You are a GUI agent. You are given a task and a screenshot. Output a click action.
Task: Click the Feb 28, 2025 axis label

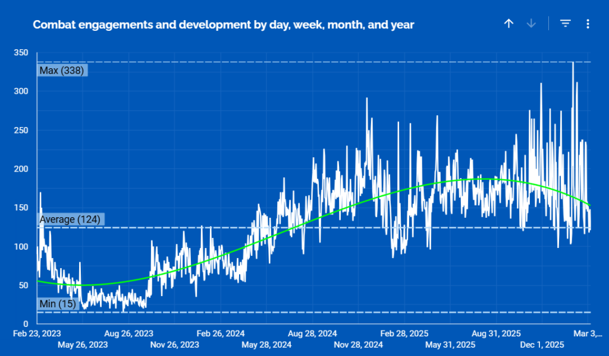click(404, 333)
